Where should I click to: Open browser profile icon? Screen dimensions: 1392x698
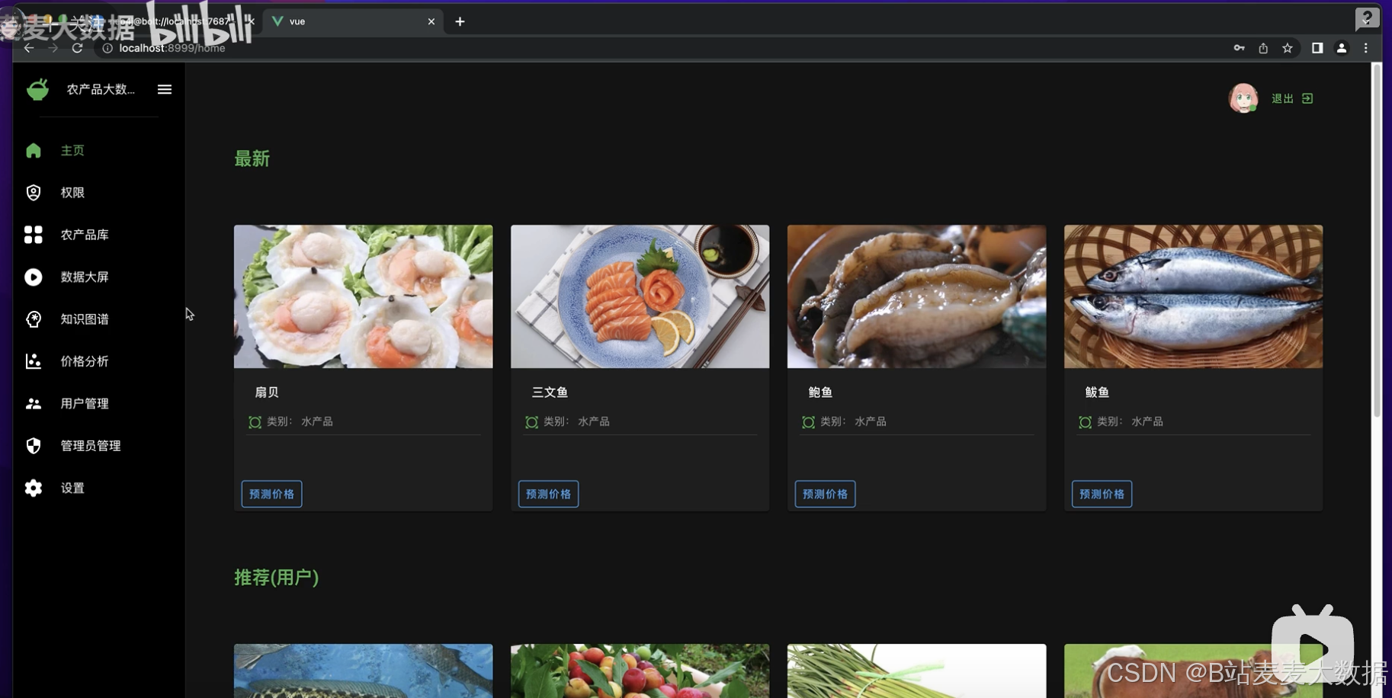pos(1342,48)
